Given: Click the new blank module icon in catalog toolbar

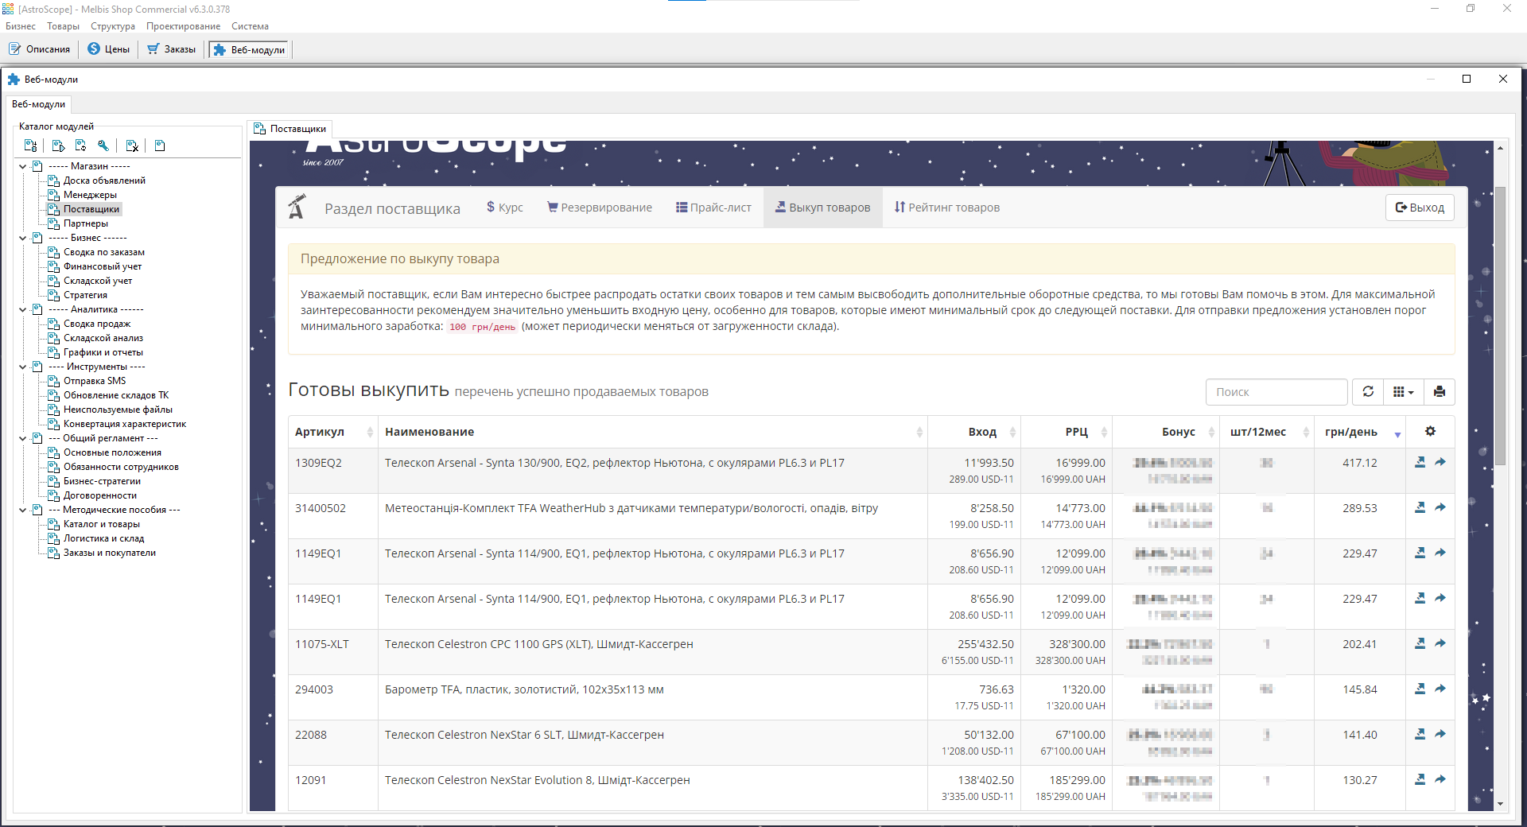Looking at the screenshot, I should tap(160, 146).
